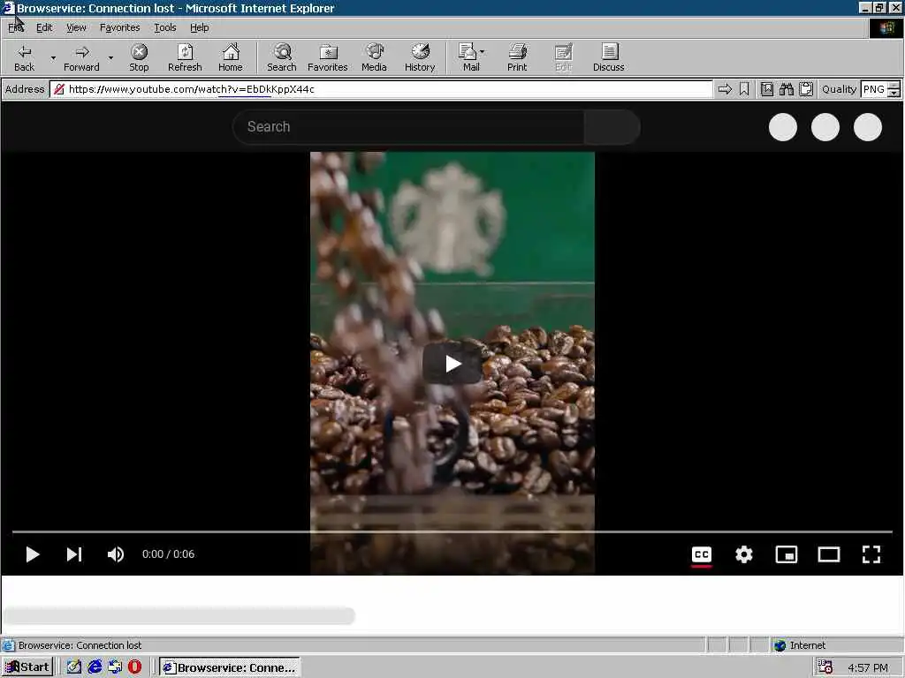The image size is (905, 678).
Task: Open the Quality dropdown down arrow
Action: pos(894,93)
